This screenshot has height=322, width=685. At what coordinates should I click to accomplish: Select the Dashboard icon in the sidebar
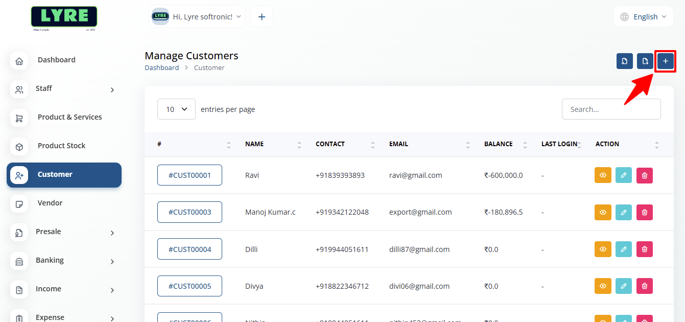pos(19,60)
